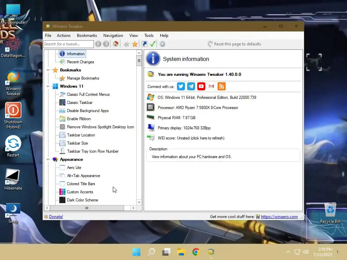Collapse the Windows 11 tree node
The width and height of the screenshot is (347, 260).
48,86
